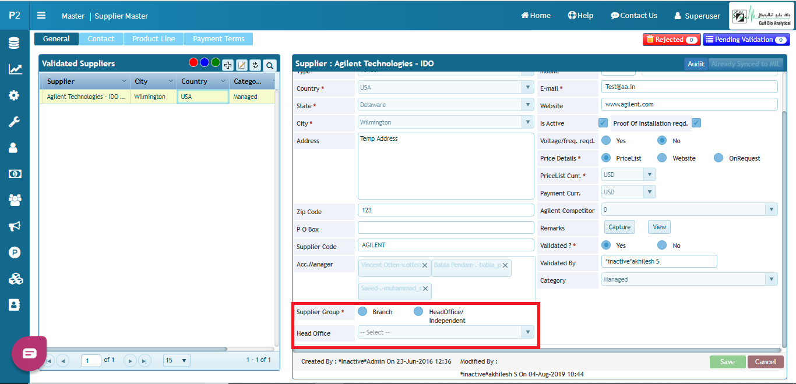
Task: Choose Branch supplier group
Action: click(x=362, y=311)
